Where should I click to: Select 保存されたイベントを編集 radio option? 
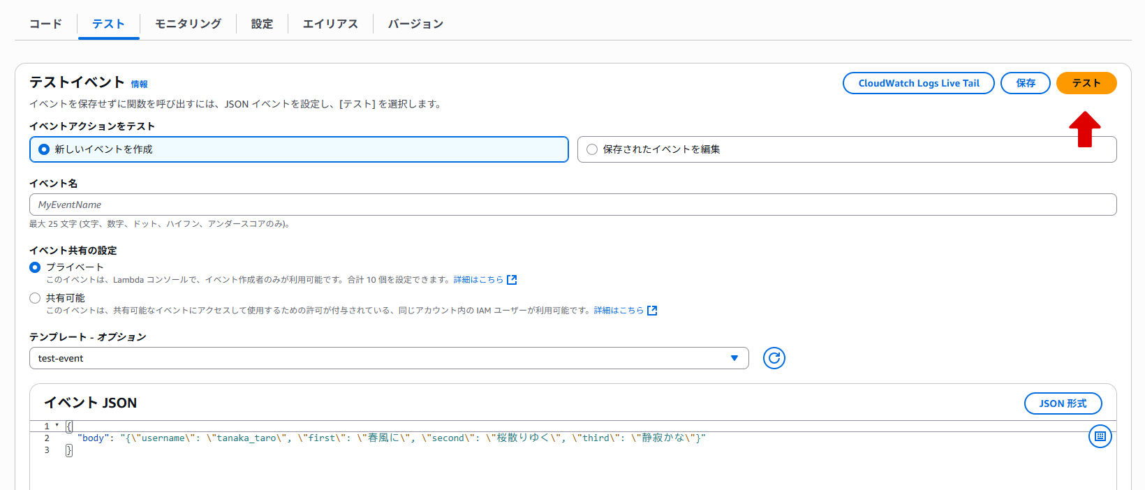(847, 149)
